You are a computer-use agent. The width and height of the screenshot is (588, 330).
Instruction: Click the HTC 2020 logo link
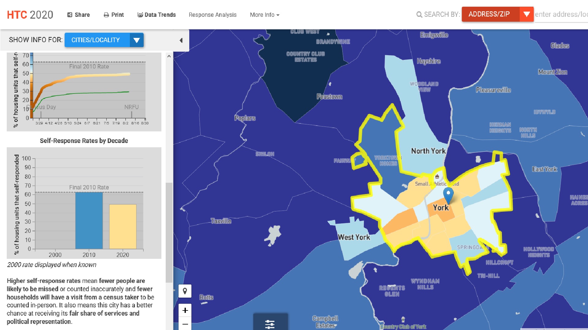click(30, 15)
